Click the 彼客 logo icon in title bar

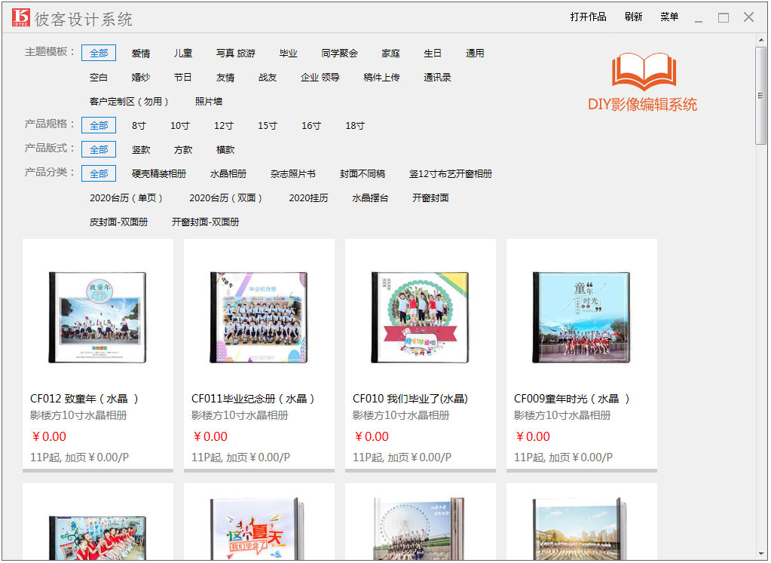tap(21, 17)
